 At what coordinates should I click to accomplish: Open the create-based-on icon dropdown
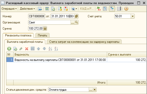74,9
